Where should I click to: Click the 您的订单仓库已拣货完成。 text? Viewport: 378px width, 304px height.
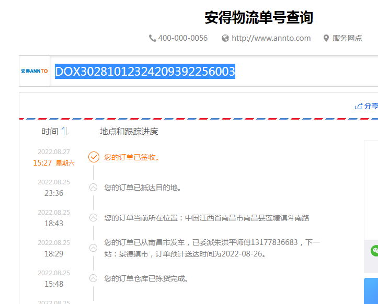(x=146, y=278)
